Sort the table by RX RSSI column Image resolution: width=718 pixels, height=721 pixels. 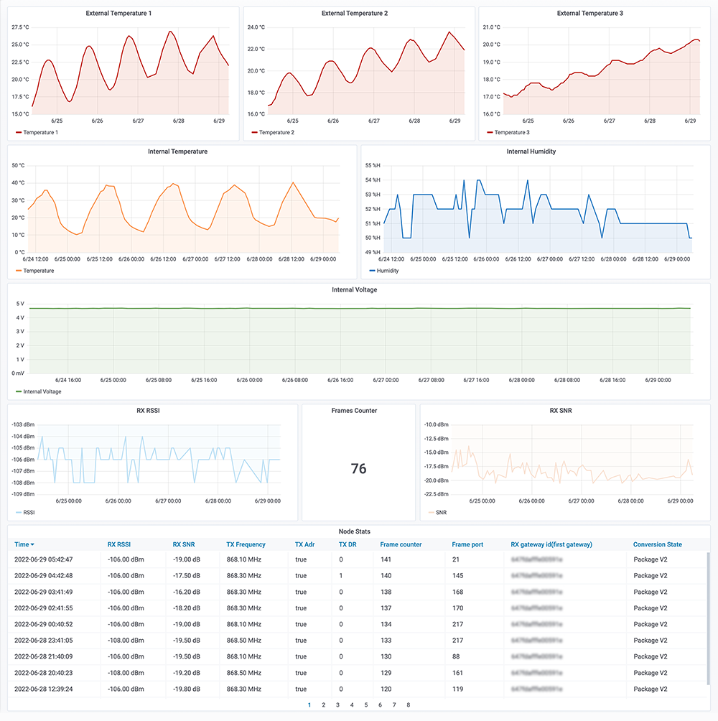(119, 544)
